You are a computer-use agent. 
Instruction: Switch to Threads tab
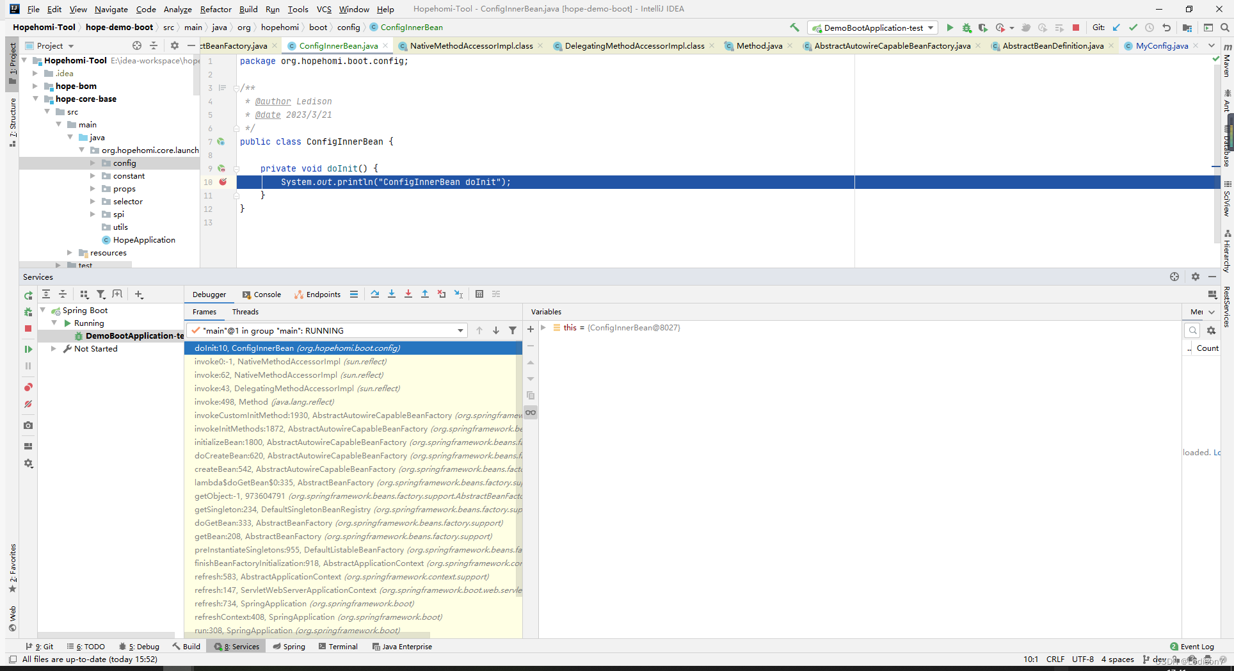pyautogui.click(x=245, y=312)
